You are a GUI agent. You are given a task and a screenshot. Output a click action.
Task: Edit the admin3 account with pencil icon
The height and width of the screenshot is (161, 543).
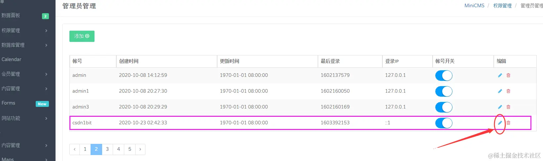click(500, 107)
